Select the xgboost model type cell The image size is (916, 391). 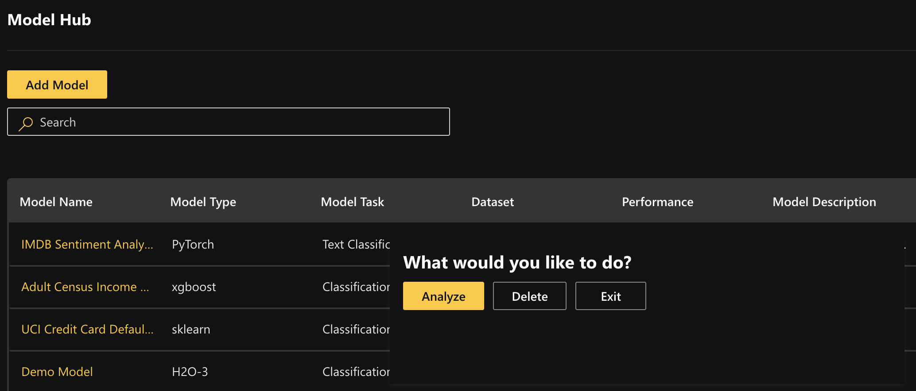[x=194, y=287]
